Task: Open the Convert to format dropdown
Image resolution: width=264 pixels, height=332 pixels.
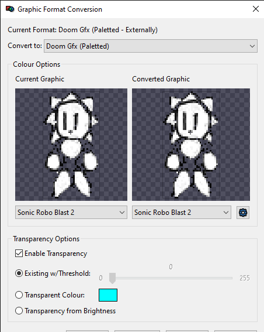Action: click(x=151, y=46)
